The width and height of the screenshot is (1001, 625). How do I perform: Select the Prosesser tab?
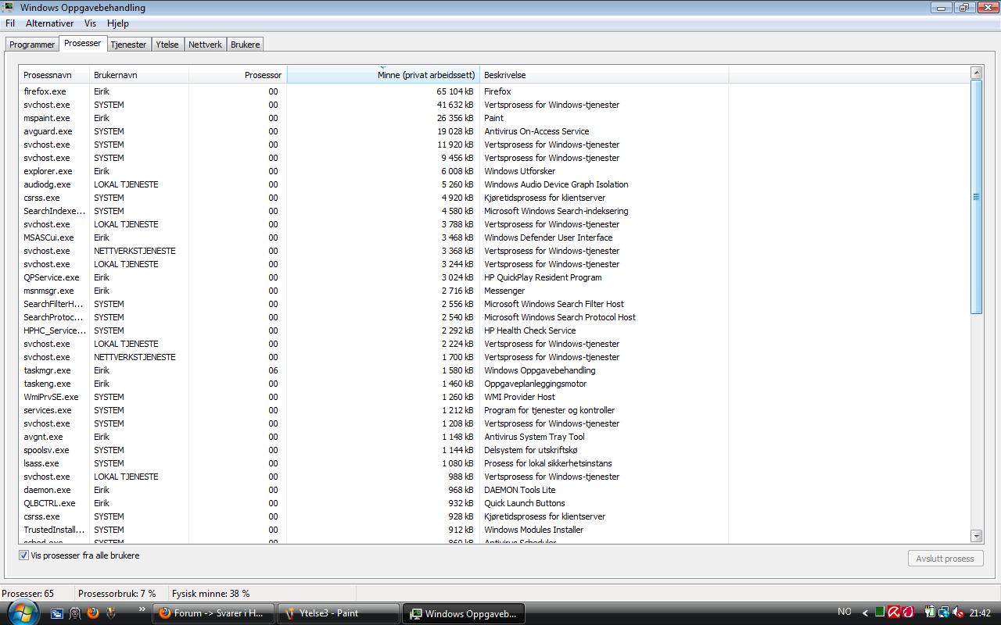83,43
